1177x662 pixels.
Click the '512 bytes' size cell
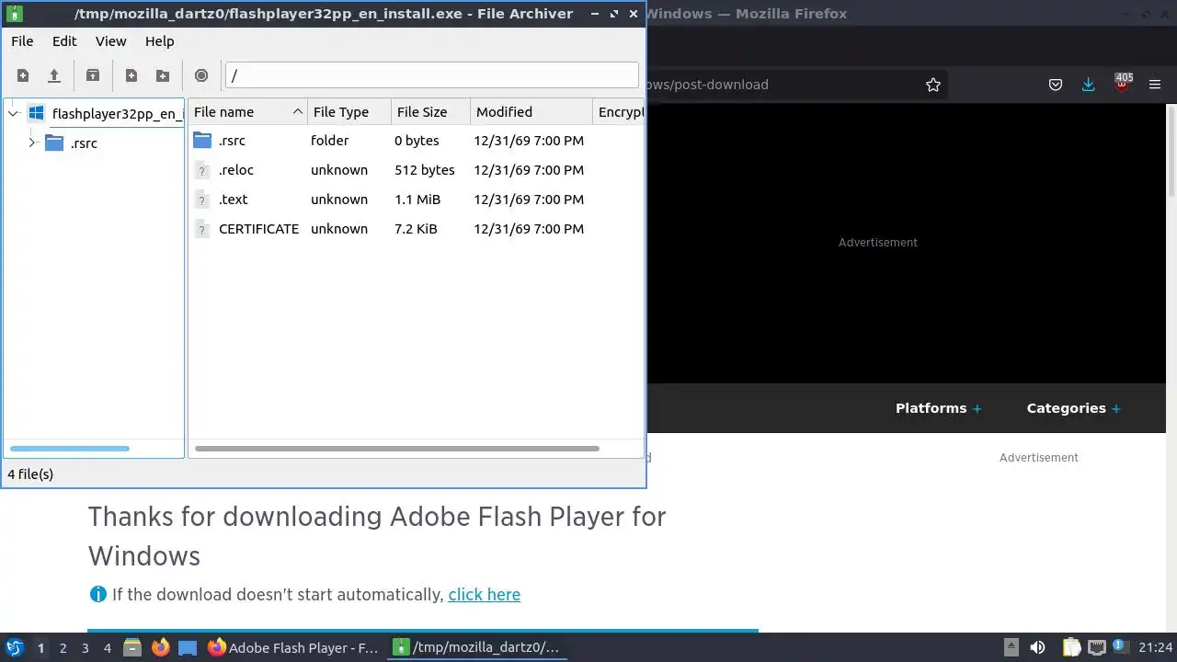[425, 170]
